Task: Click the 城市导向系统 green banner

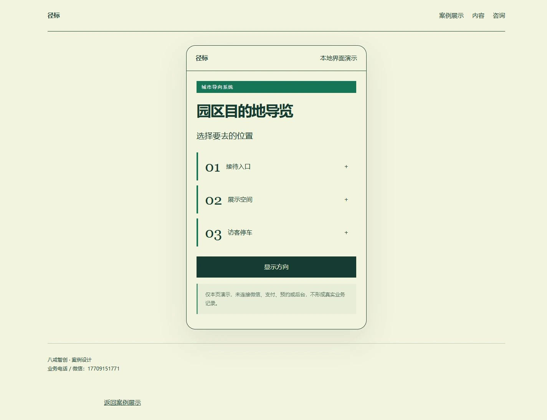Action: [276, 87]
